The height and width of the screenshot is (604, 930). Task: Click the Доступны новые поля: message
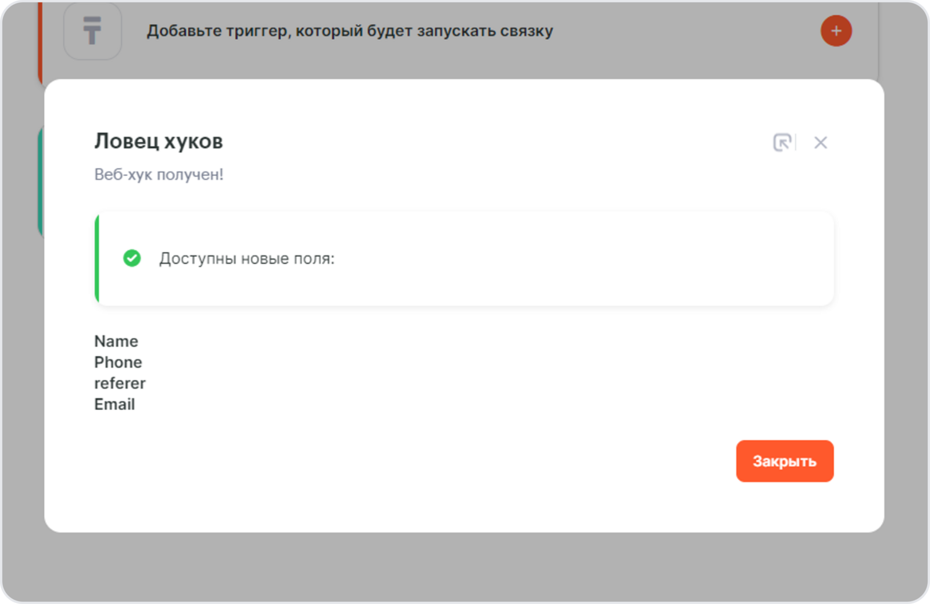point(247,258)
